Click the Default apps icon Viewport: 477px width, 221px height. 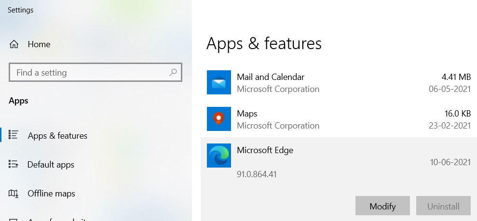pos(14,164)
